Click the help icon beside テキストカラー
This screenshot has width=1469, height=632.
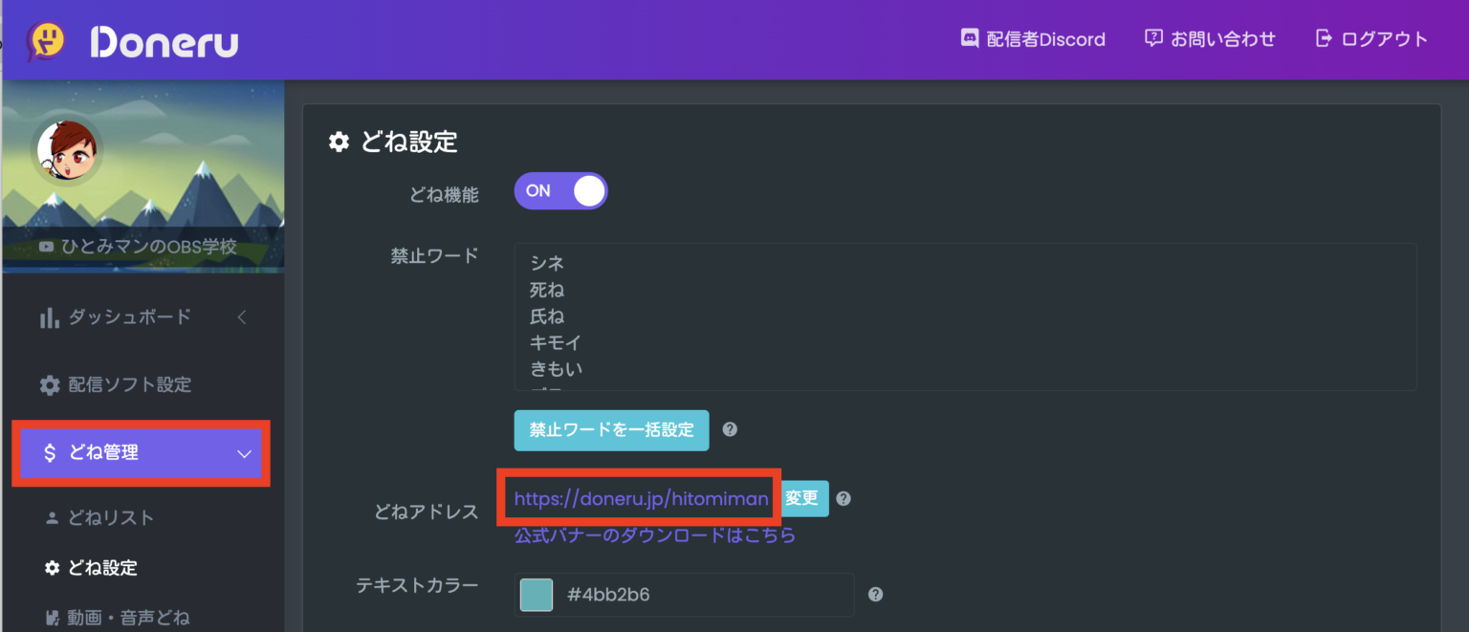coord(875,594)
